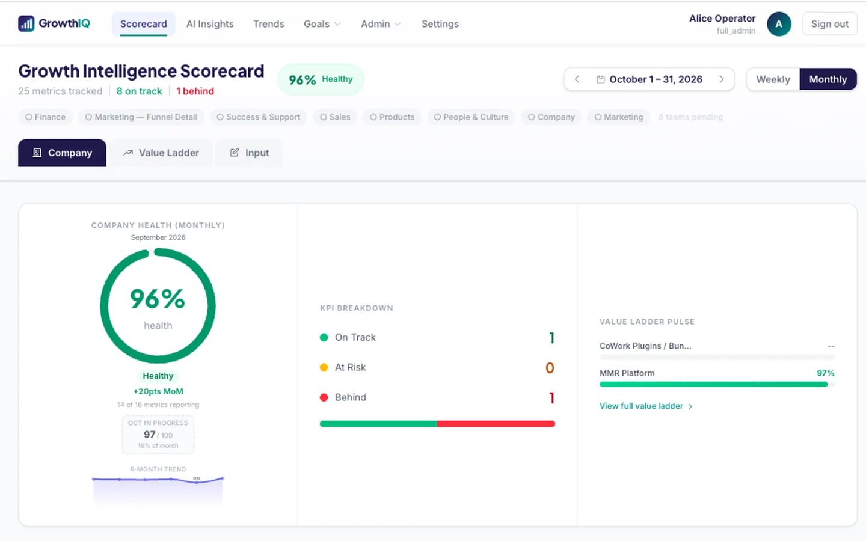The image size is (866, 541).
Task: Expand the Admin dropdown menu
Action: pos(381,24)
